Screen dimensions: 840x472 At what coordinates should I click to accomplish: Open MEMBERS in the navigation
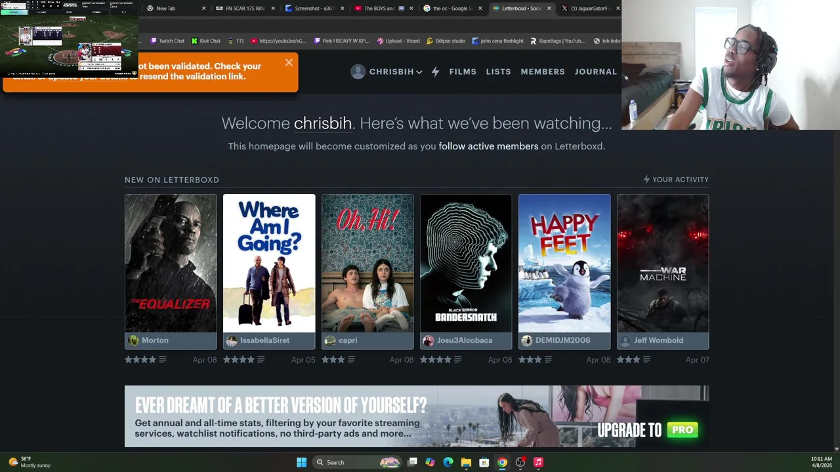543,71
